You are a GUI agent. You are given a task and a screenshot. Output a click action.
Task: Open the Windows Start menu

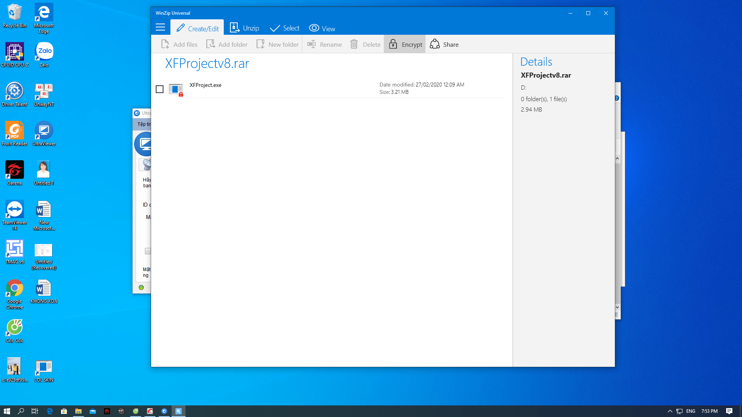point(7,411)
